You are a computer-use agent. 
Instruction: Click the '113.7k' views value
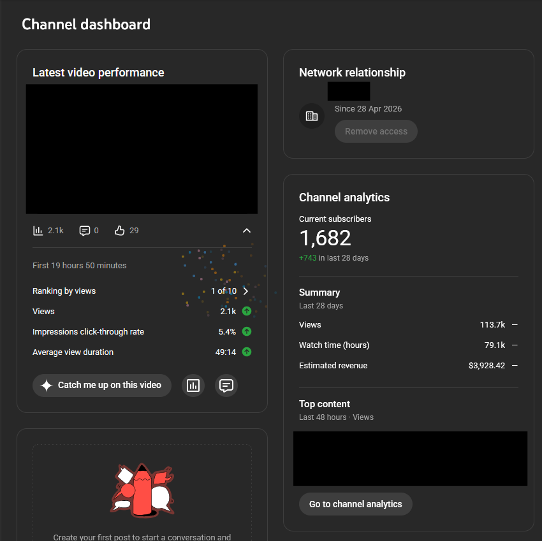492,325
